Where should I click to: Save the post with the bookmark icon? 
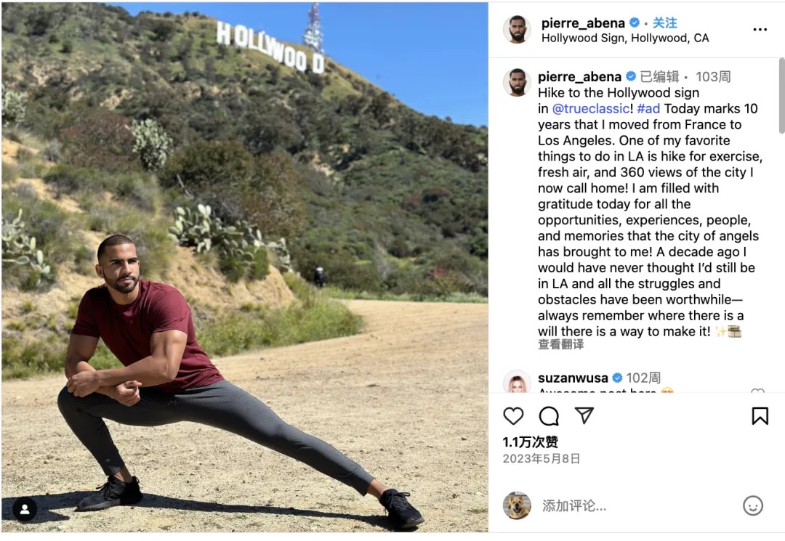tap(760, 416)
